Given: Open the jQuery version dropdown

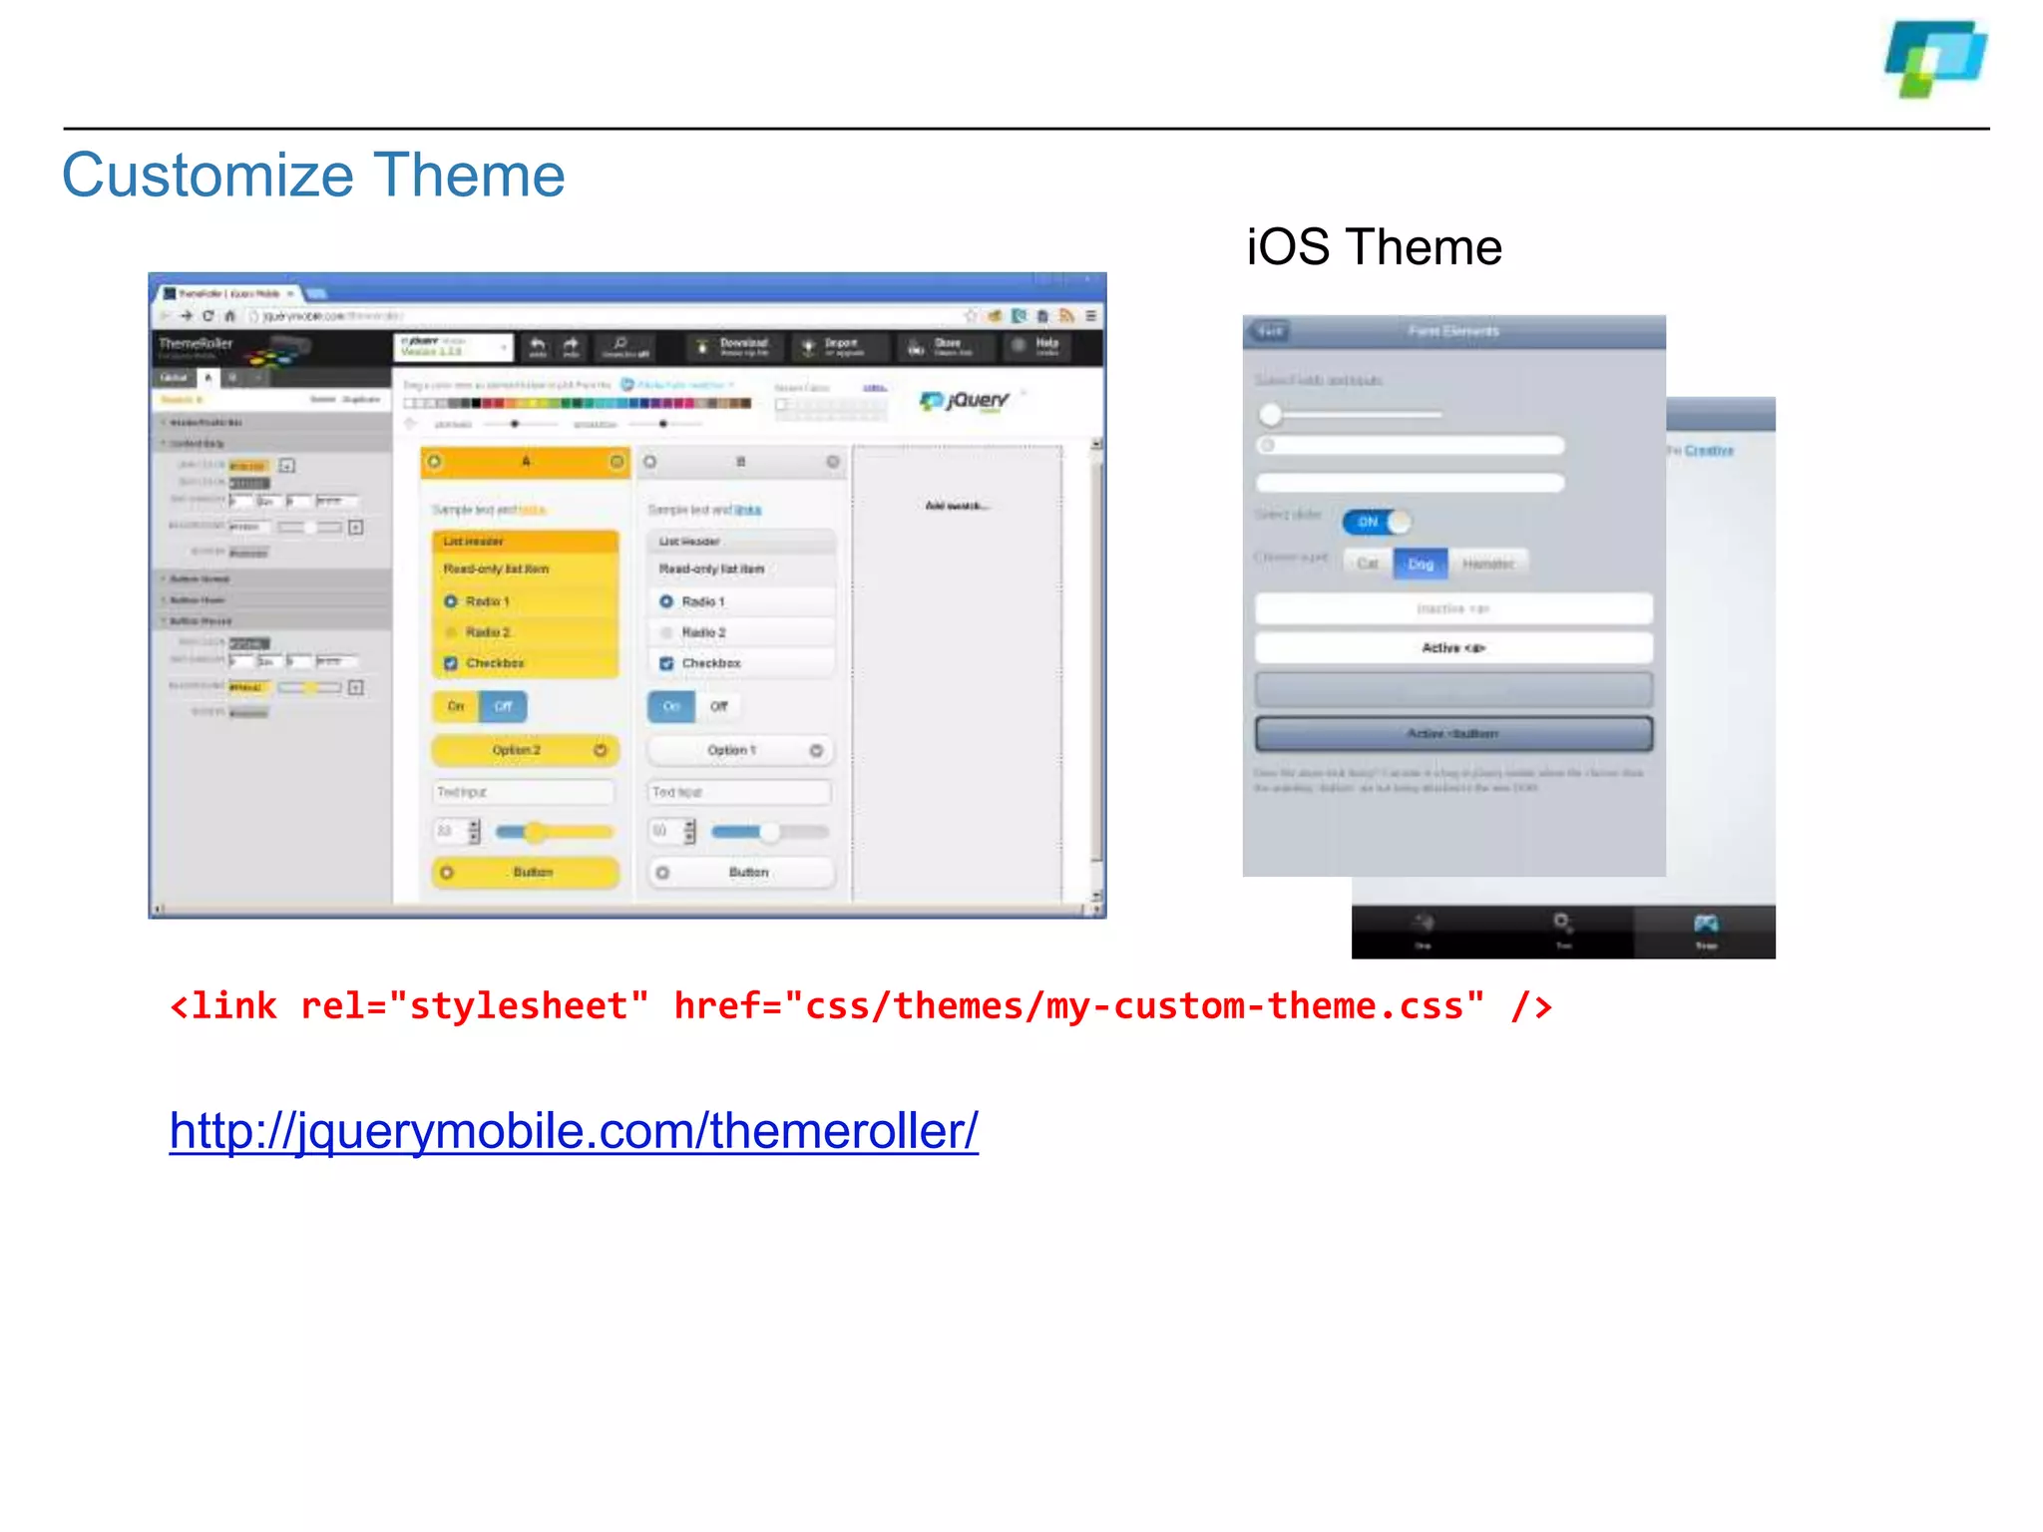Looking at the screenshot, I should click(454, 346).
